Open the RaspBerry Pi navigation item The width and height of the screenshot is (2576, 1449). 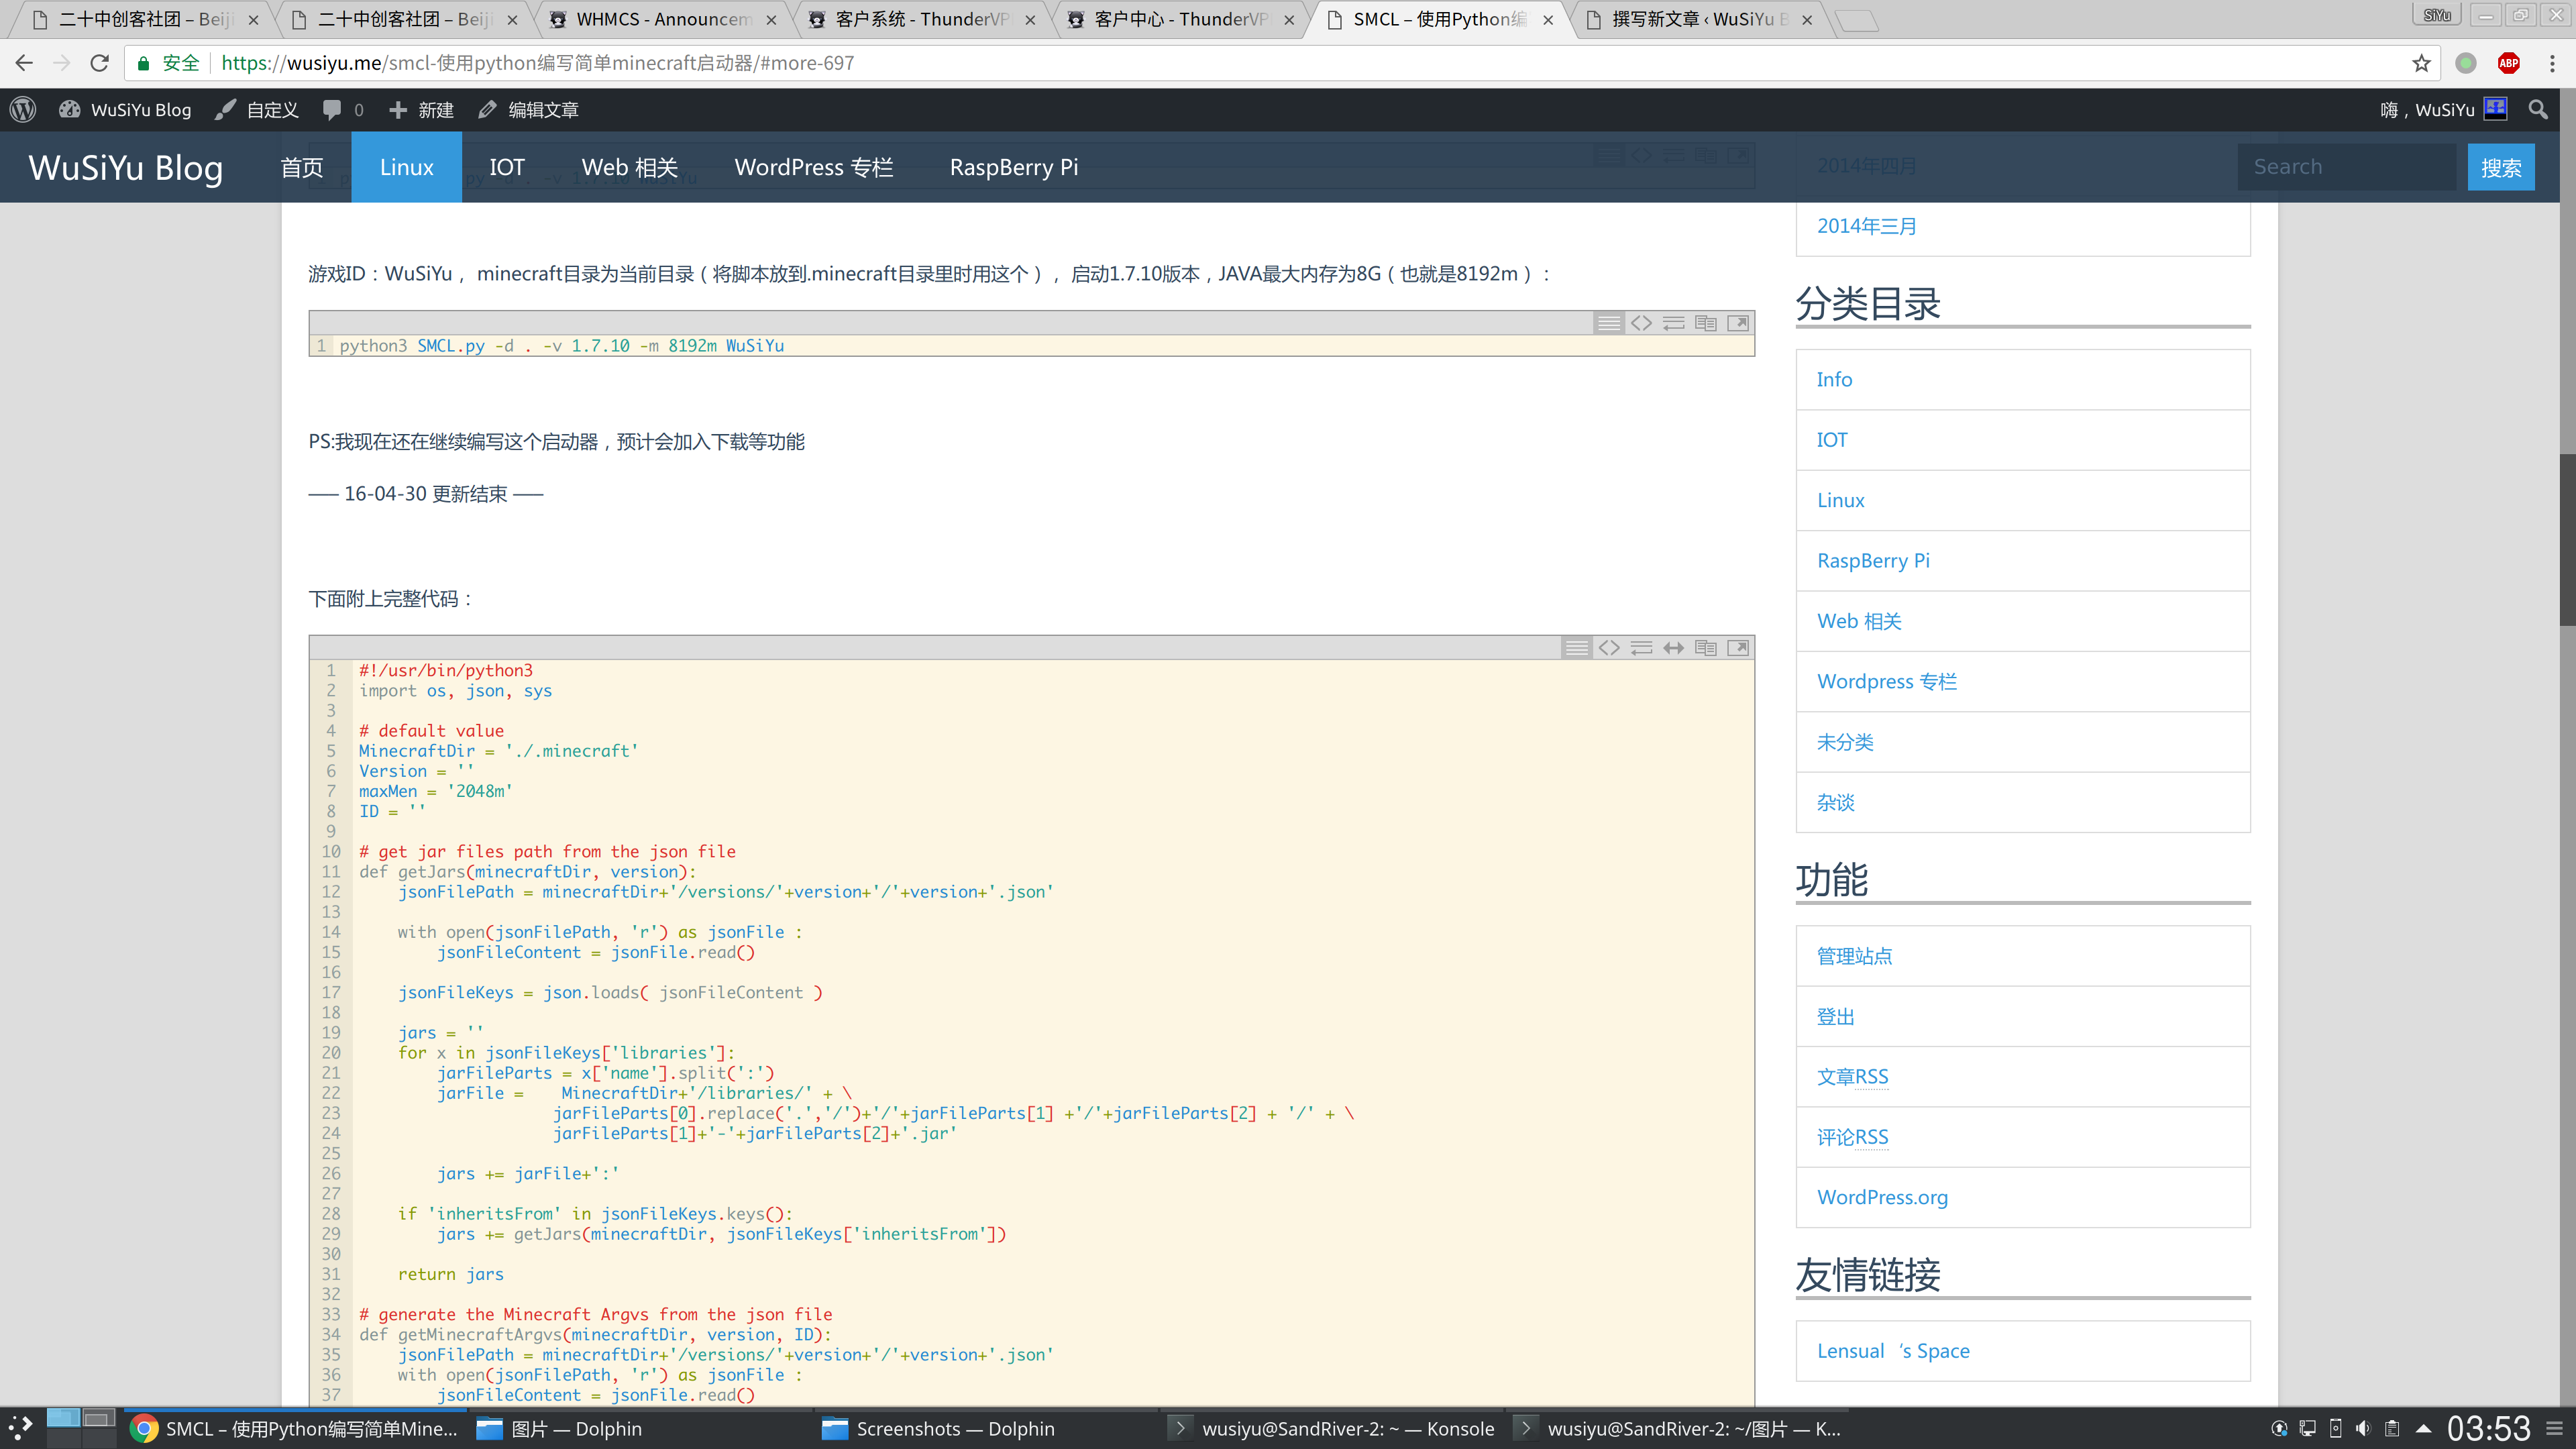pyautogui.click(x=1014, y=167)
